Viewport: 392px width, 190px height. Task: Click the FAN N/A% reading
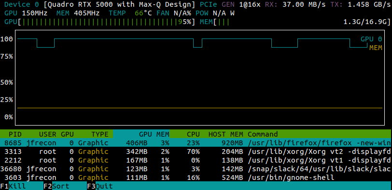[x=174, y=13]
